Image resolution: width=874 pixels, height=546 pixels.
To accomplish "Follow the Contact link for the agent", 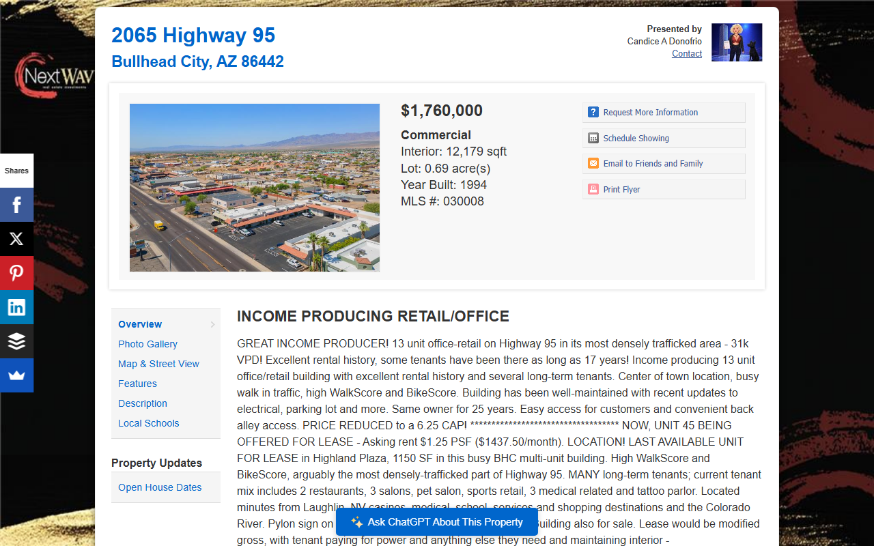I will pos(687,54).
